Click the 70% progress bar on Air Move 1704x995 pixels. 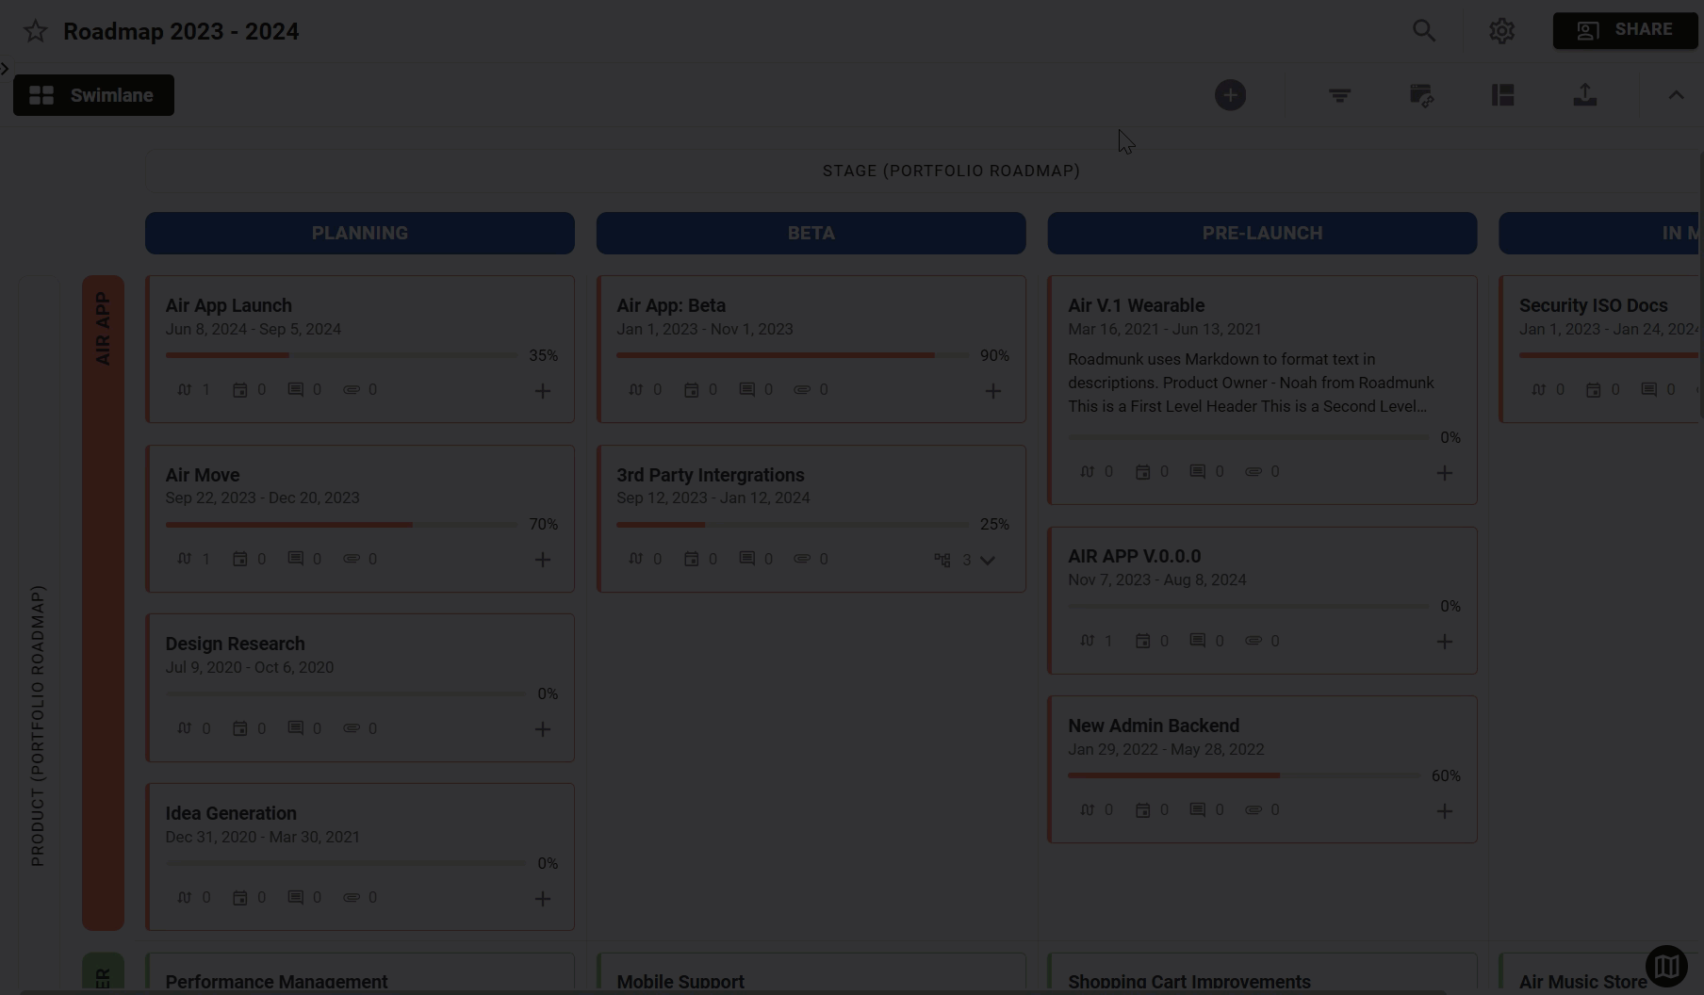pyautogui.click(x=339, y=525)
